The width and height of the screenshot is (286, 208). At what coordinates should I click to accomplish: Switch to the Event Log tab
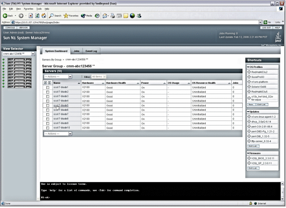coord(91,51)
